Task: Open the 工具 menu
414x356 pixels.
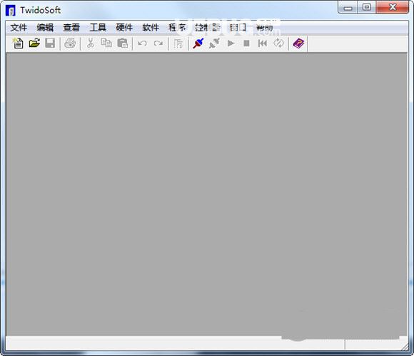Action: [98, 27]
